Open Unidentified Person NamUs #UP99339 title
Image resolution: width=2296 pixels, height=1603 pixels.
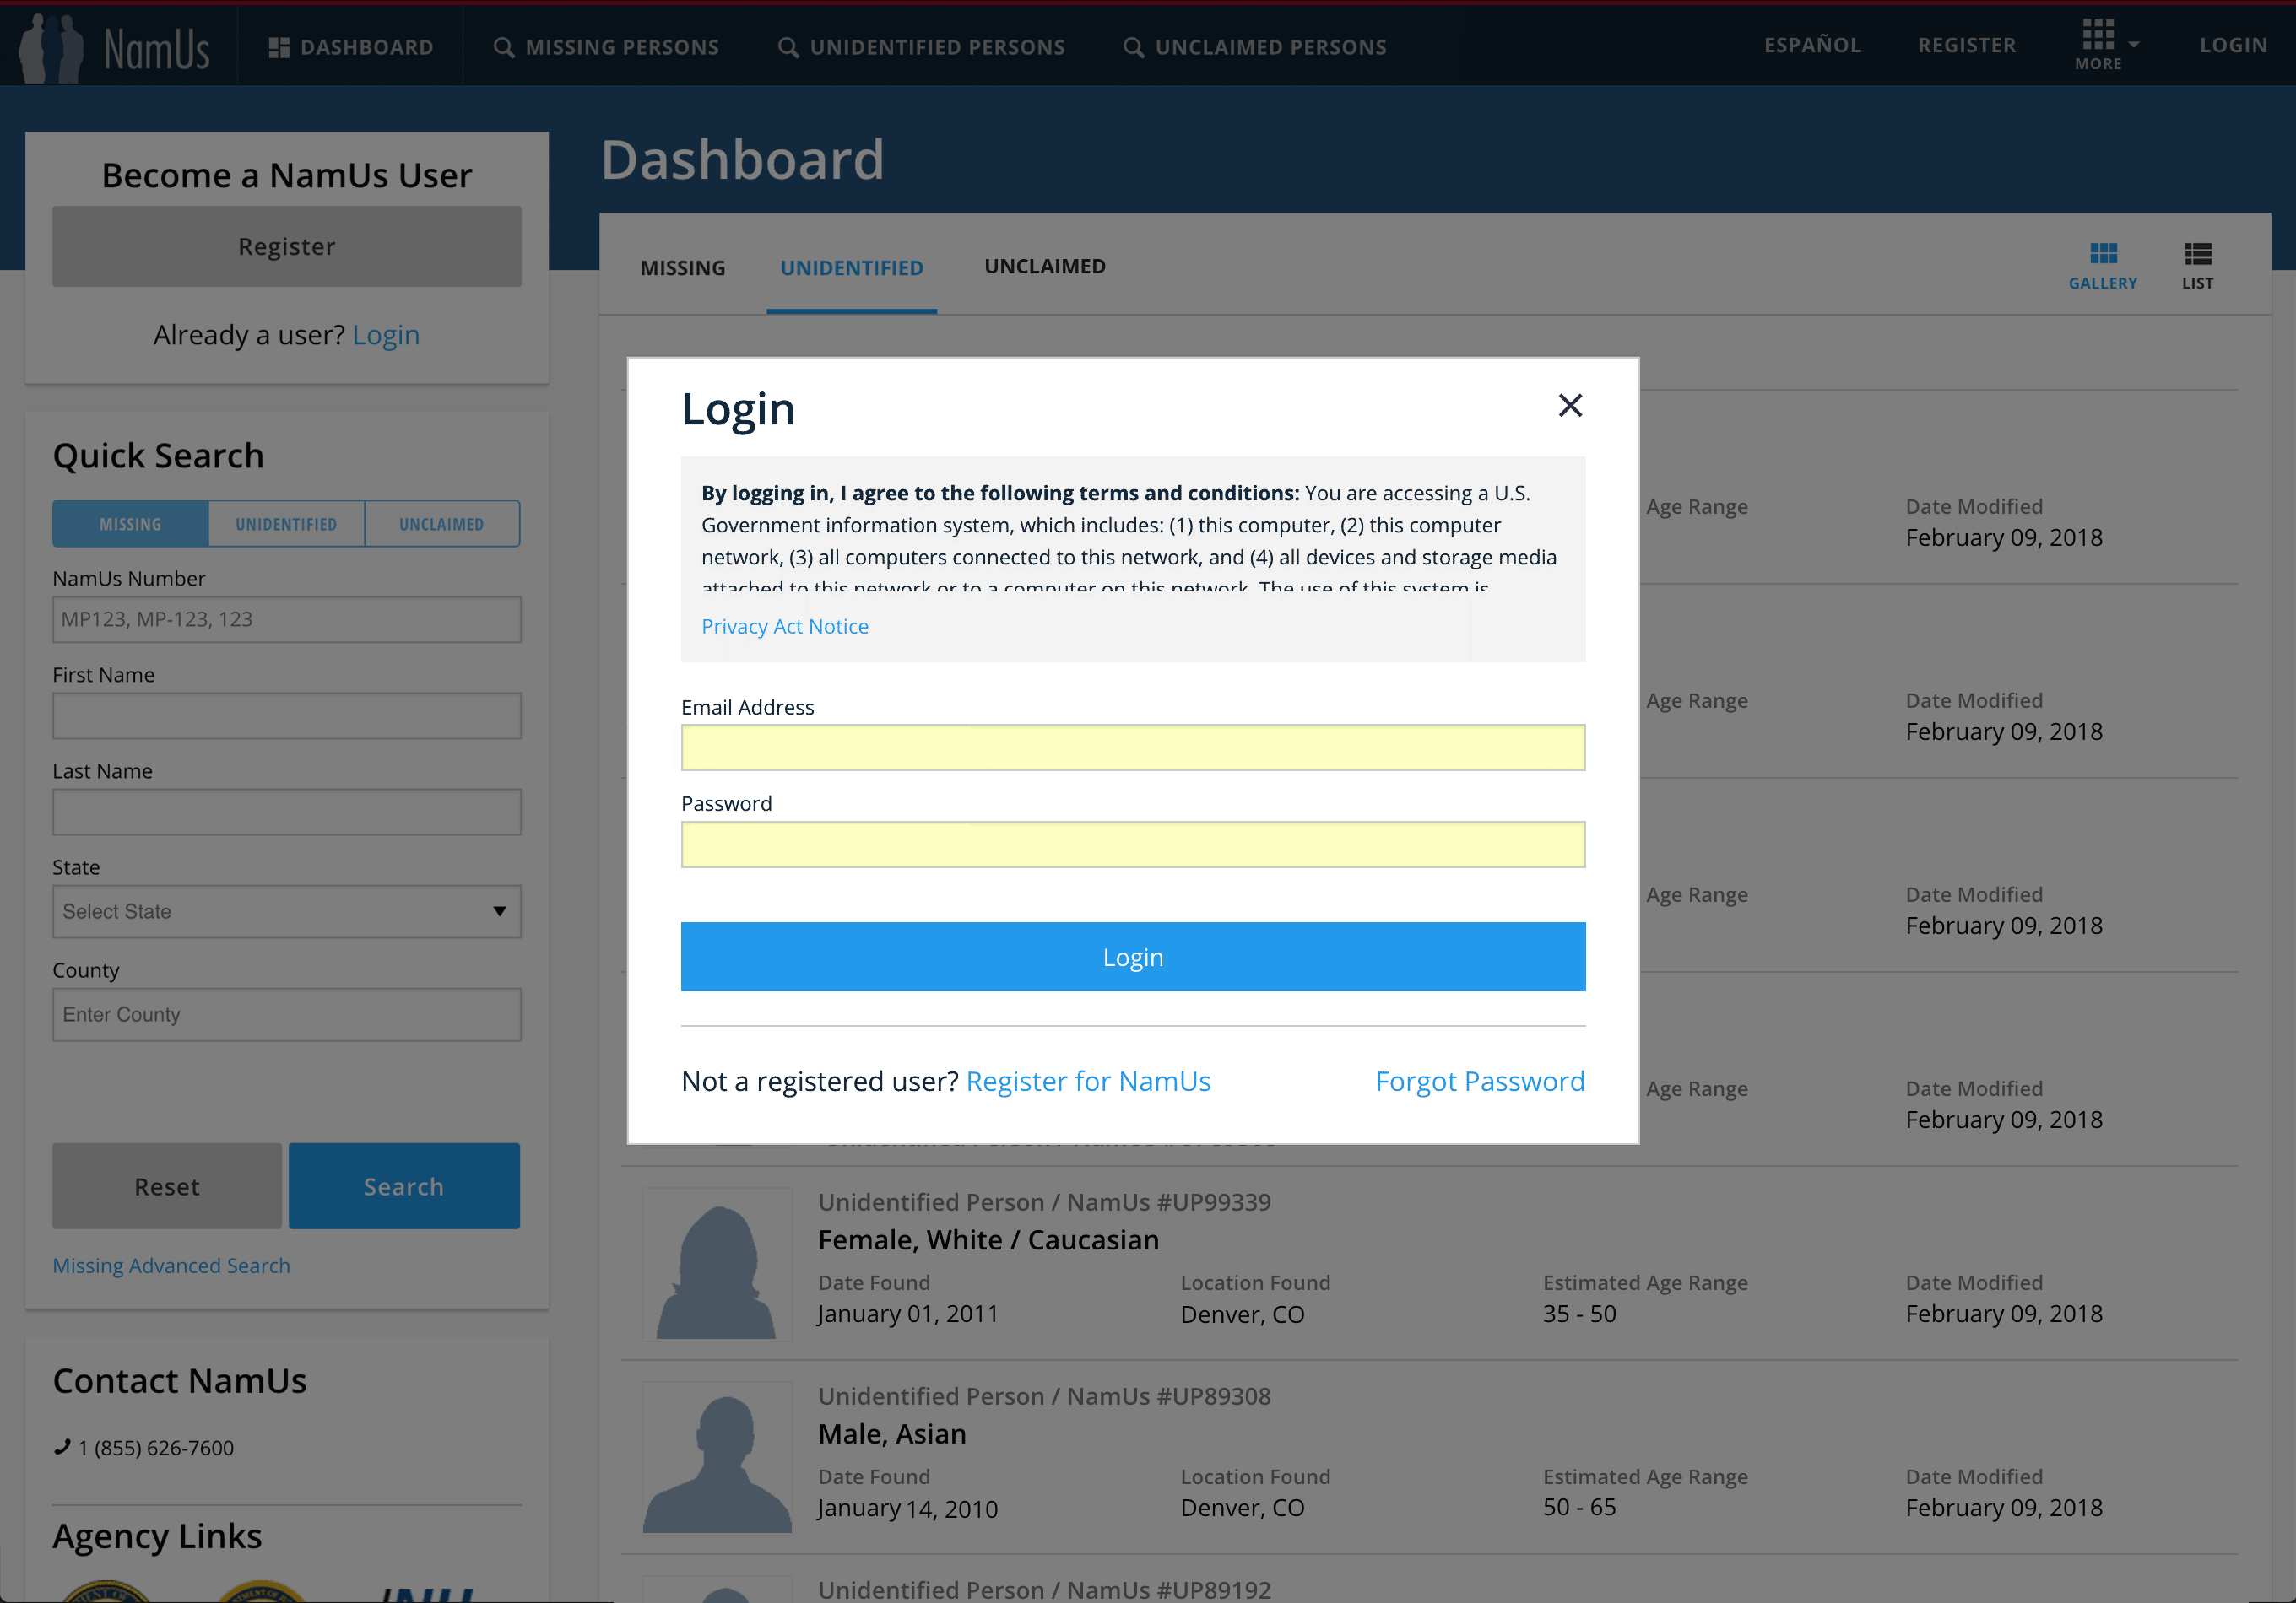coord(1045,1202)
